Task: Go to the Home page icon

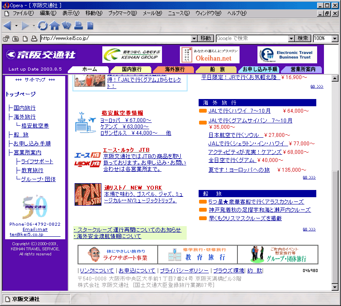Action: 55,25
